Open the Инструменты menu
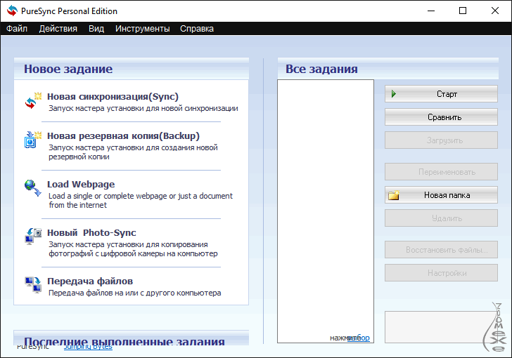Viewport: 512px width, 358px height. click(x=142, y=29)
